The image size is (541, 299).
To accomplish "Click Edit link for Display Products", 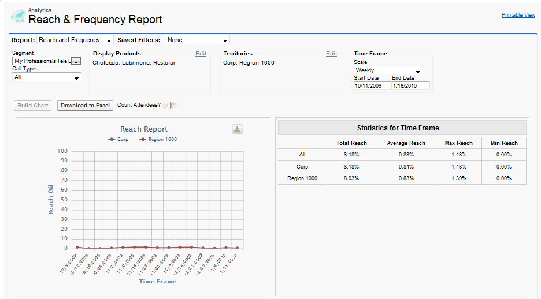I will coord(201,54).
